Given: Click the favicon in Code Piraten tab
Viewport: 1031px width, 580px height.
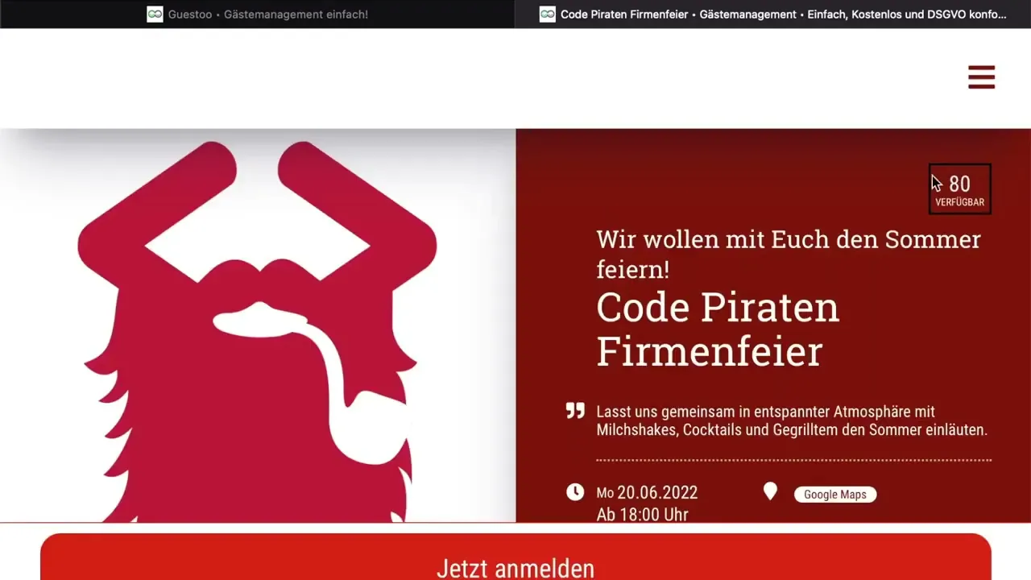Looking at the screenshot, I should pyautogui.click(x=548, y=14).
